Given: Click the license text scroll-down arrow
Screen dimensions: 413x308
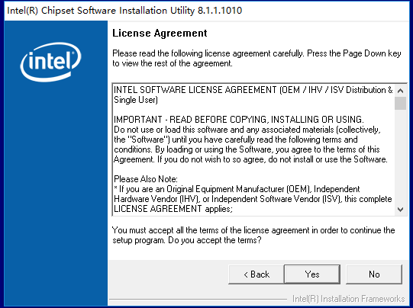Looking at the screenshot, I should (x=400, y=210).
